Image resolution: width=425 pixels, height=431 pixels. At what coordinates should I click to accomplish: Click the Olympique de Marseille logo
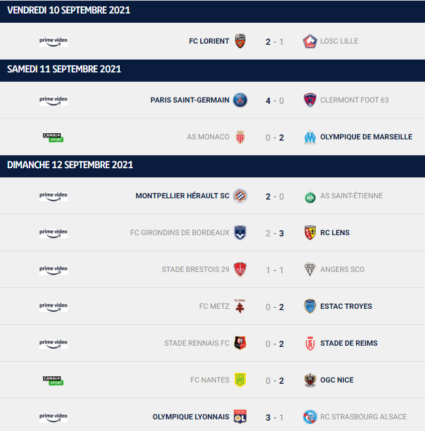[310, 137]
